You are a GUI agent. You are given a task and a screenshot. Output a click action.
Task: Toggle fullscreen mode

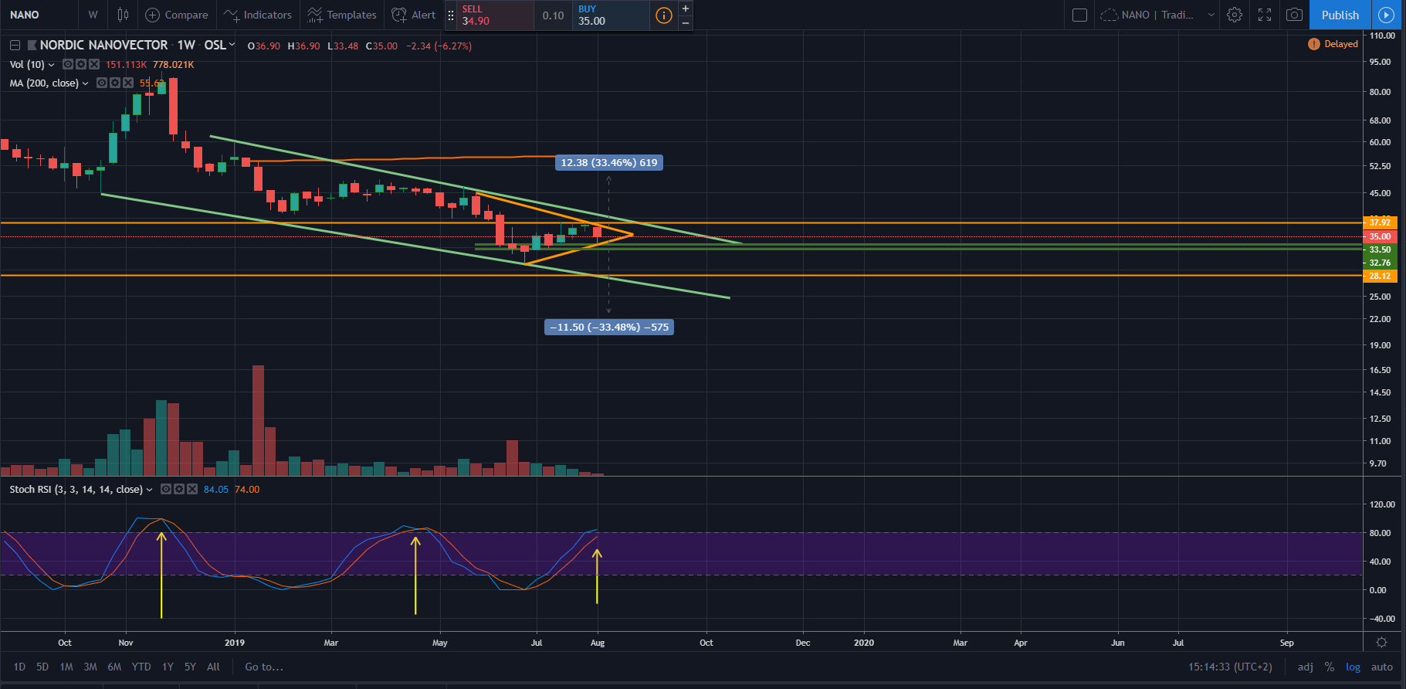[x=1265, y=15]
